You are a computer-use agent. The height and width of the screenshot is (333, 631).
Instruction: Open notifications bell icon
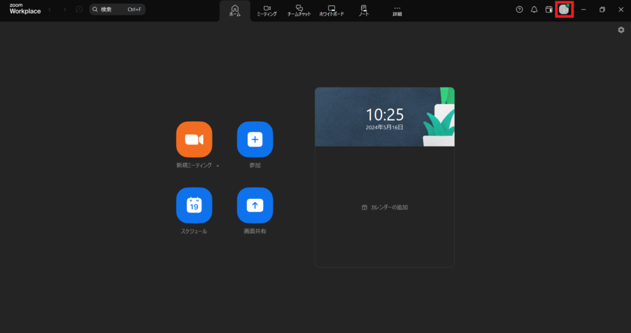(x=534, y=10)
